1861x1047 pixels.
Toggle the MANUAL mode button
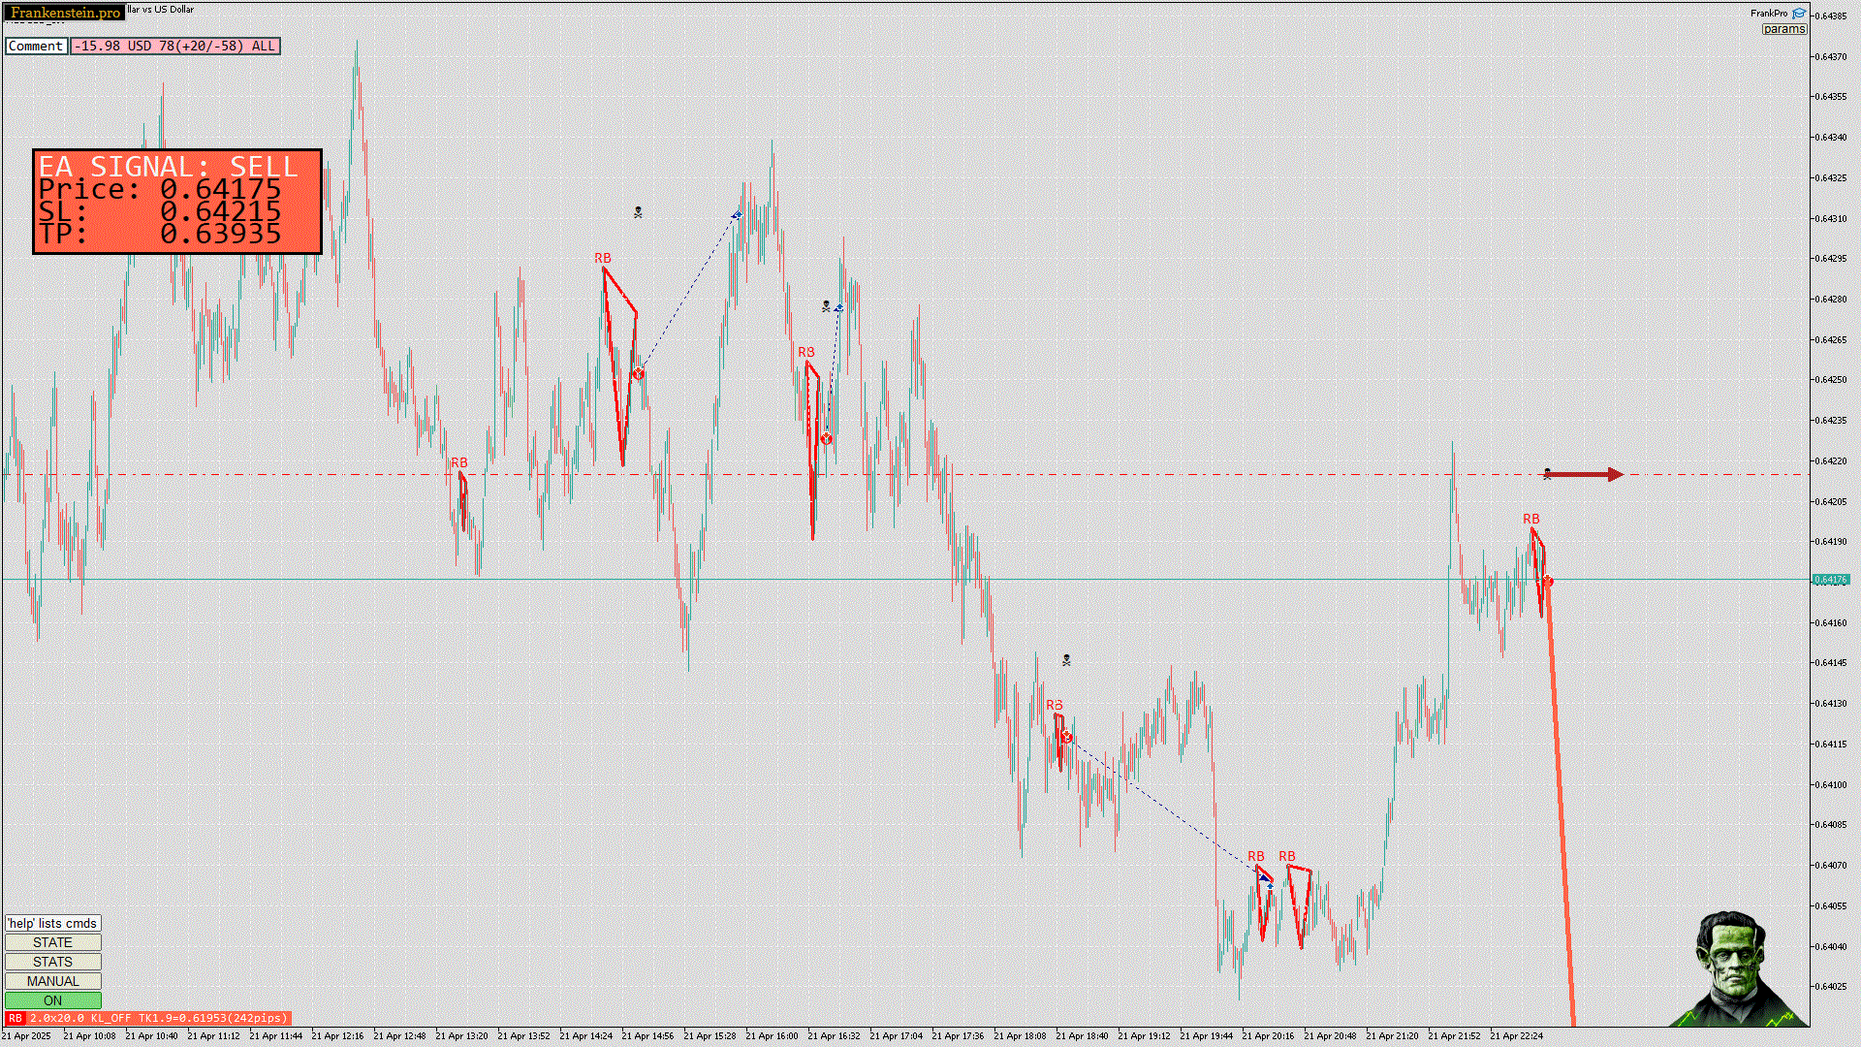[x=52, y=981]
